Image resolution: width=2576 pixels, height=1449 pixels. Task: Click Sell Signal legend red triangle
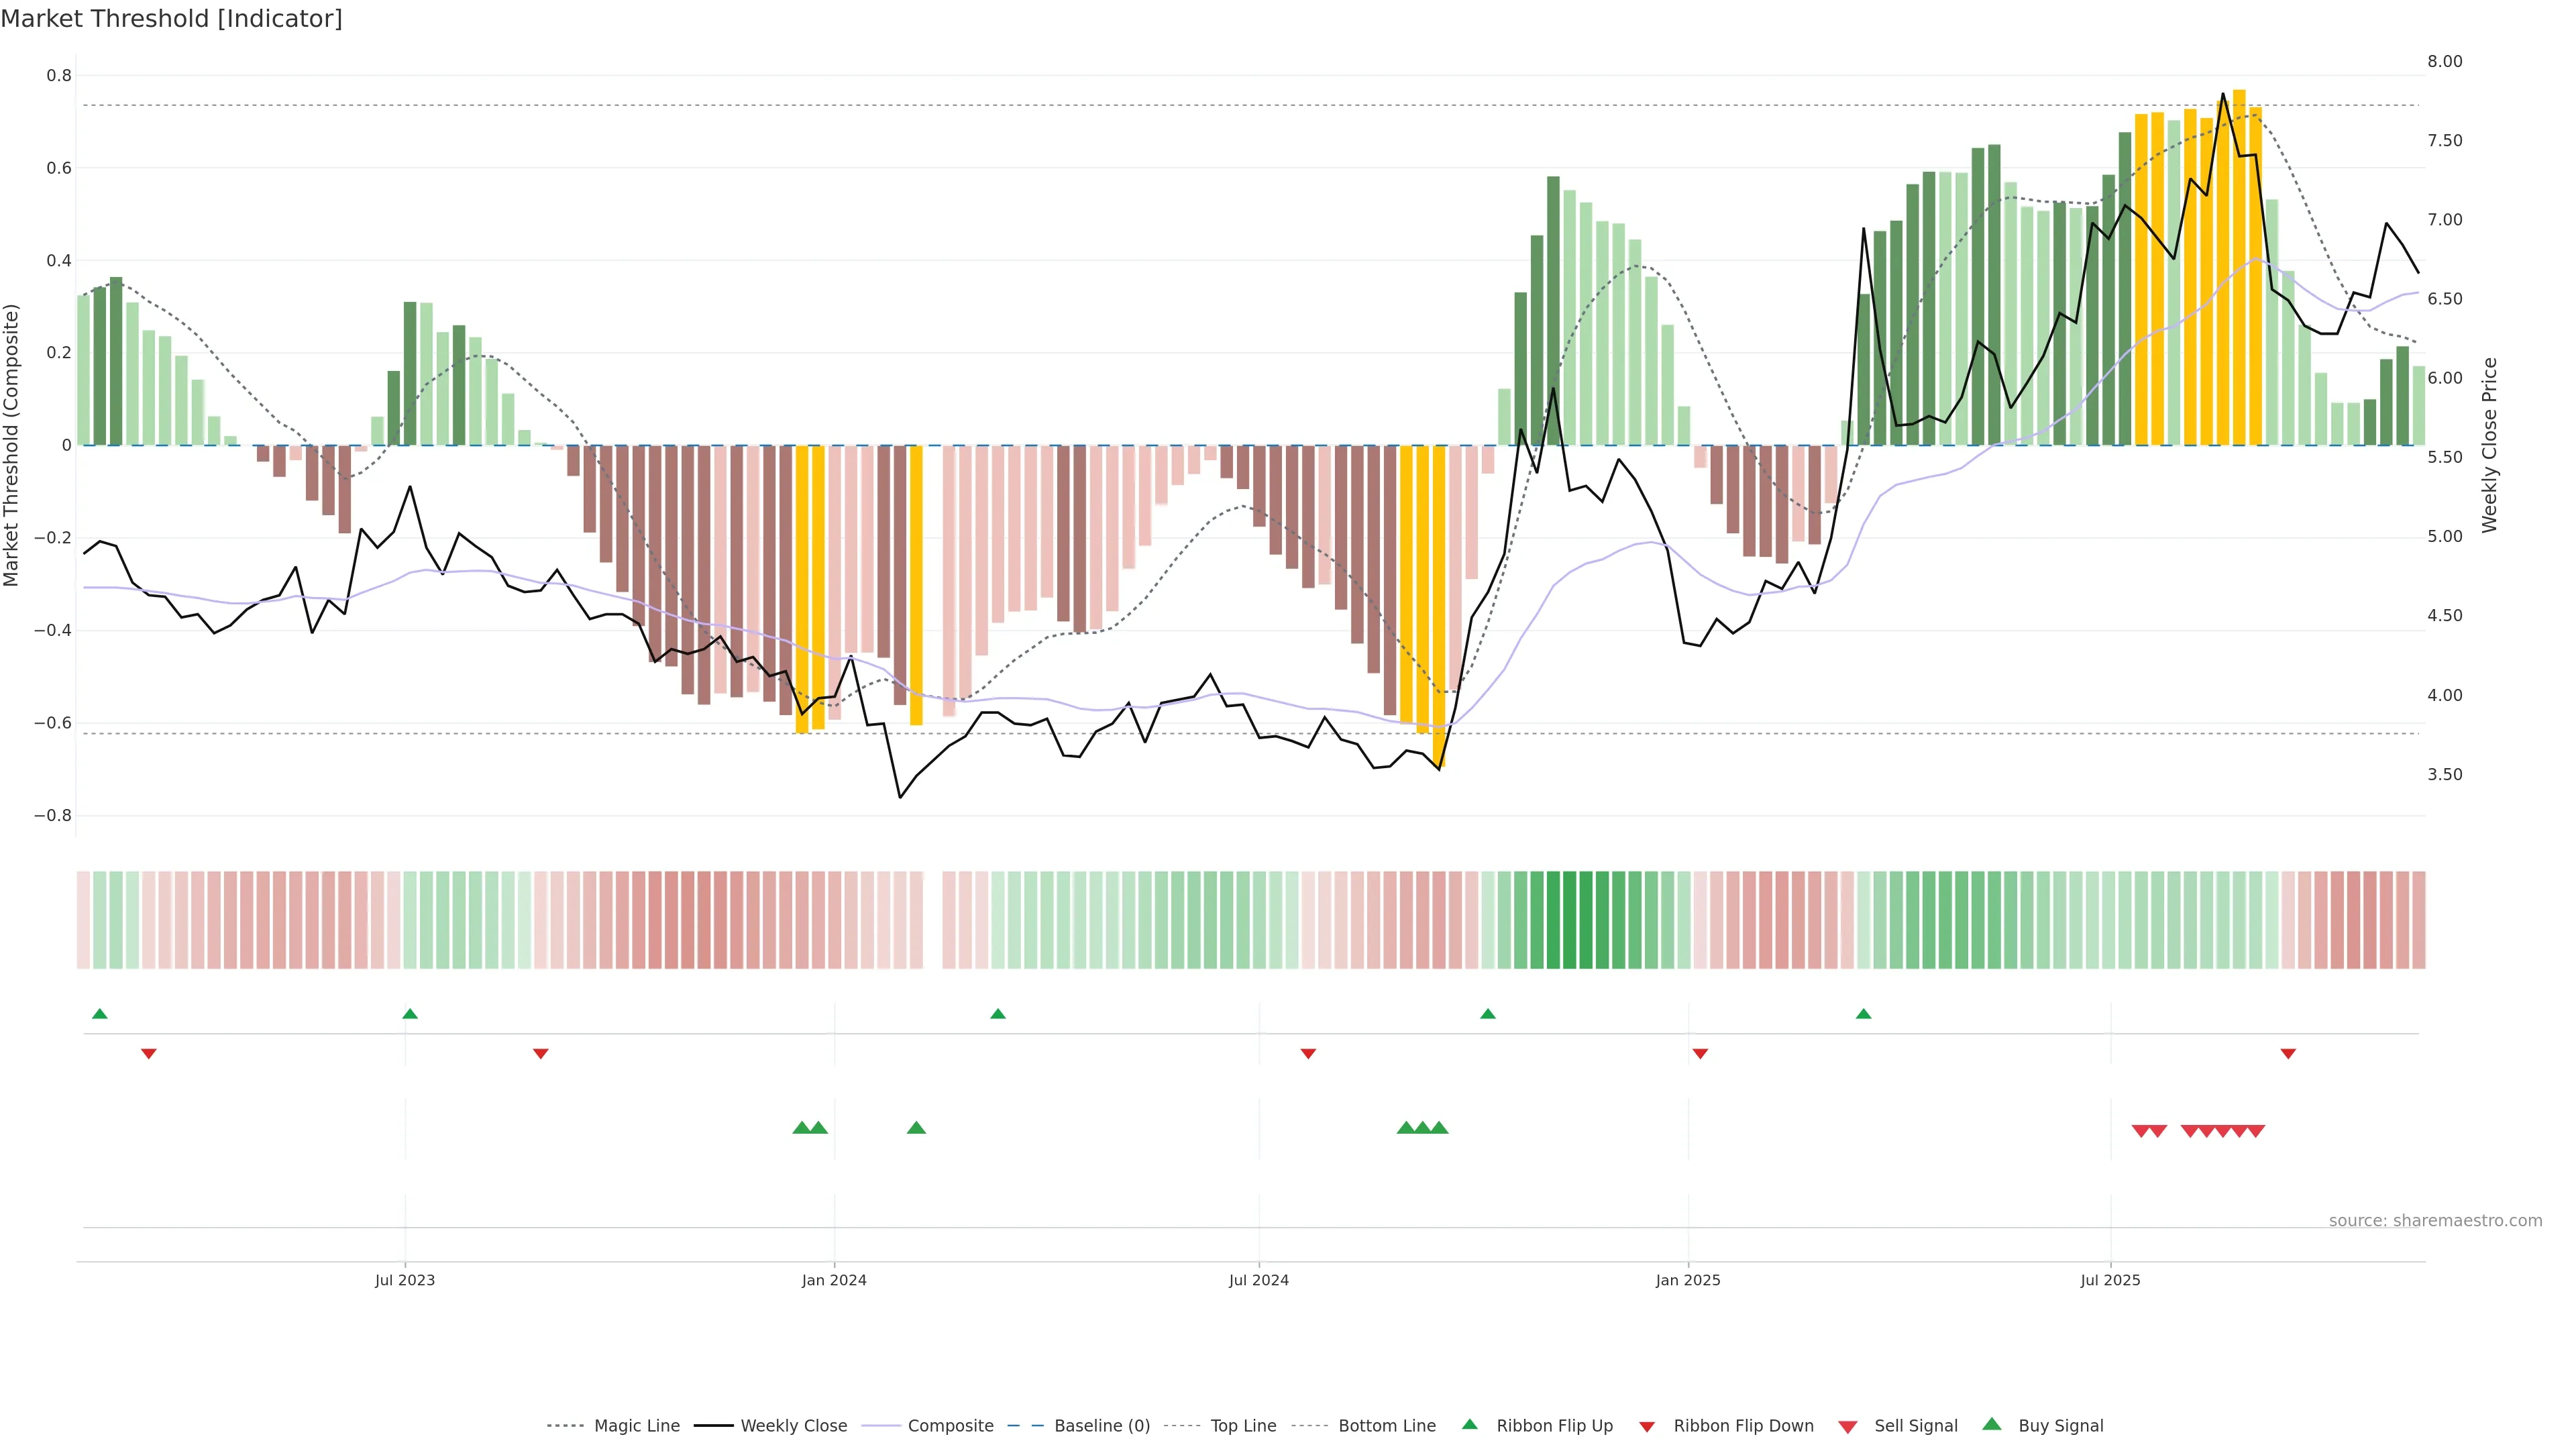tap(1848, 1427)
